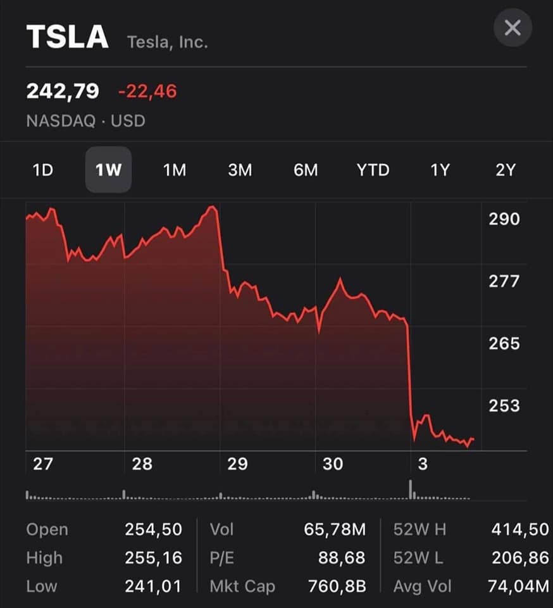Select the 1W time range tab

108,170
